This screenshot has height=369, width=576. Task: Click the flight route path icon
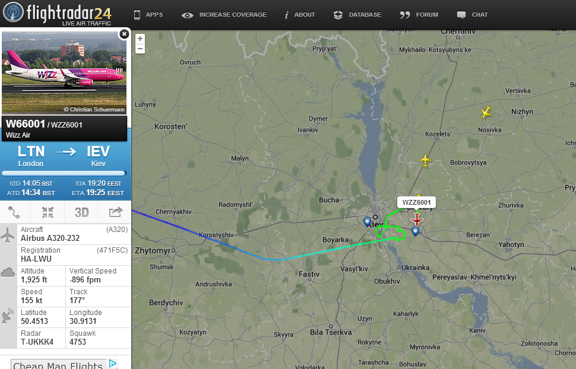[x=14, y=212]
